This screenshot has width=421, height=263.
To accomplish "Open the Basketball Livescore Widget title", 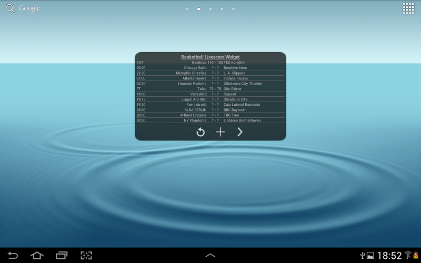I will coord(210,57).
